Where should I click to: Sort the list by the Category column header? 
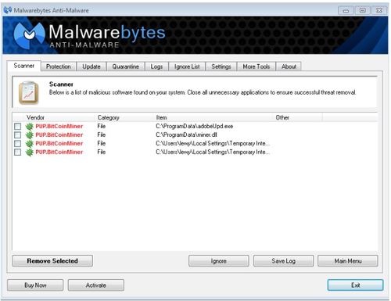click(x=109, y=117)
